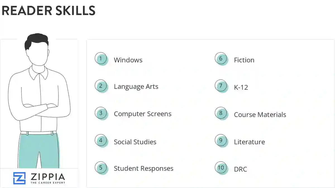Select the number 5 circle icon
Viewport: 335px width, 188px height.
pyautogui.click(x=101, y=168)
